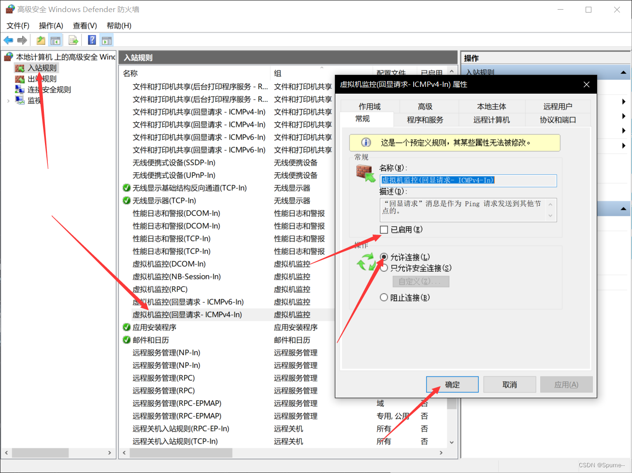This screenshot has width=632, height=473.
Task: Open the 操作(A) menu
Action: point(51,26)
